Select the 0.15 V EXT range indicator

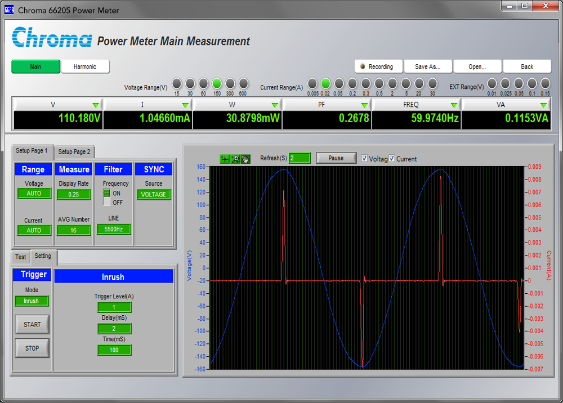[545, 84]
